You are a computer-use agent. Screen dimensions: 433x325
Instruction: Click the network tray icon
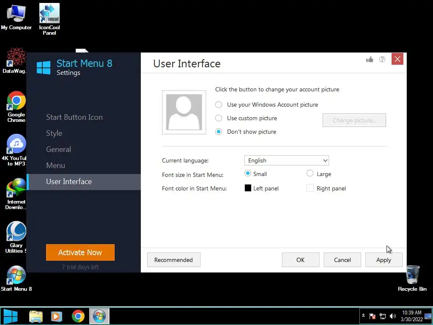[383, 316]
